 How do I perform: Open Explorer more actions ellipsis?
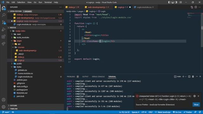coord(61,7)
